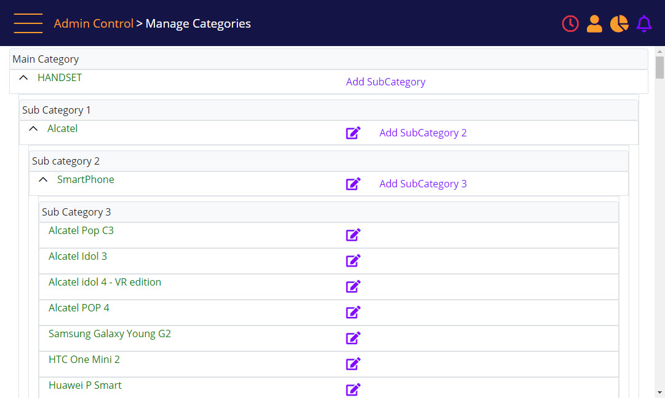This screenshot has width=665, height=398.
Task: Select Alcatel idol 4 - VR edition item
Action: [x=105, y=283]
